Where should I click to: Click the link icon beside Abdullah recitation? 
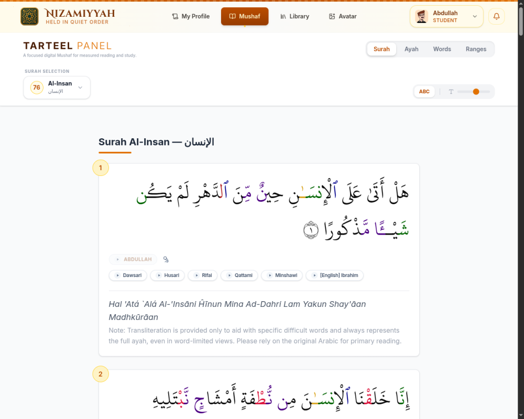pos(166,259)
